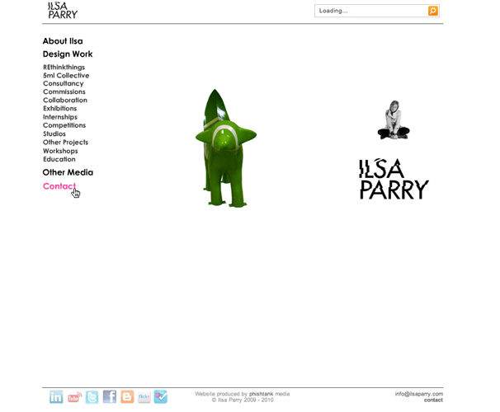Viewport: 500px width, 412px height.
Task: Visit the Facebook page icon
Action: (x=109, y=397)
